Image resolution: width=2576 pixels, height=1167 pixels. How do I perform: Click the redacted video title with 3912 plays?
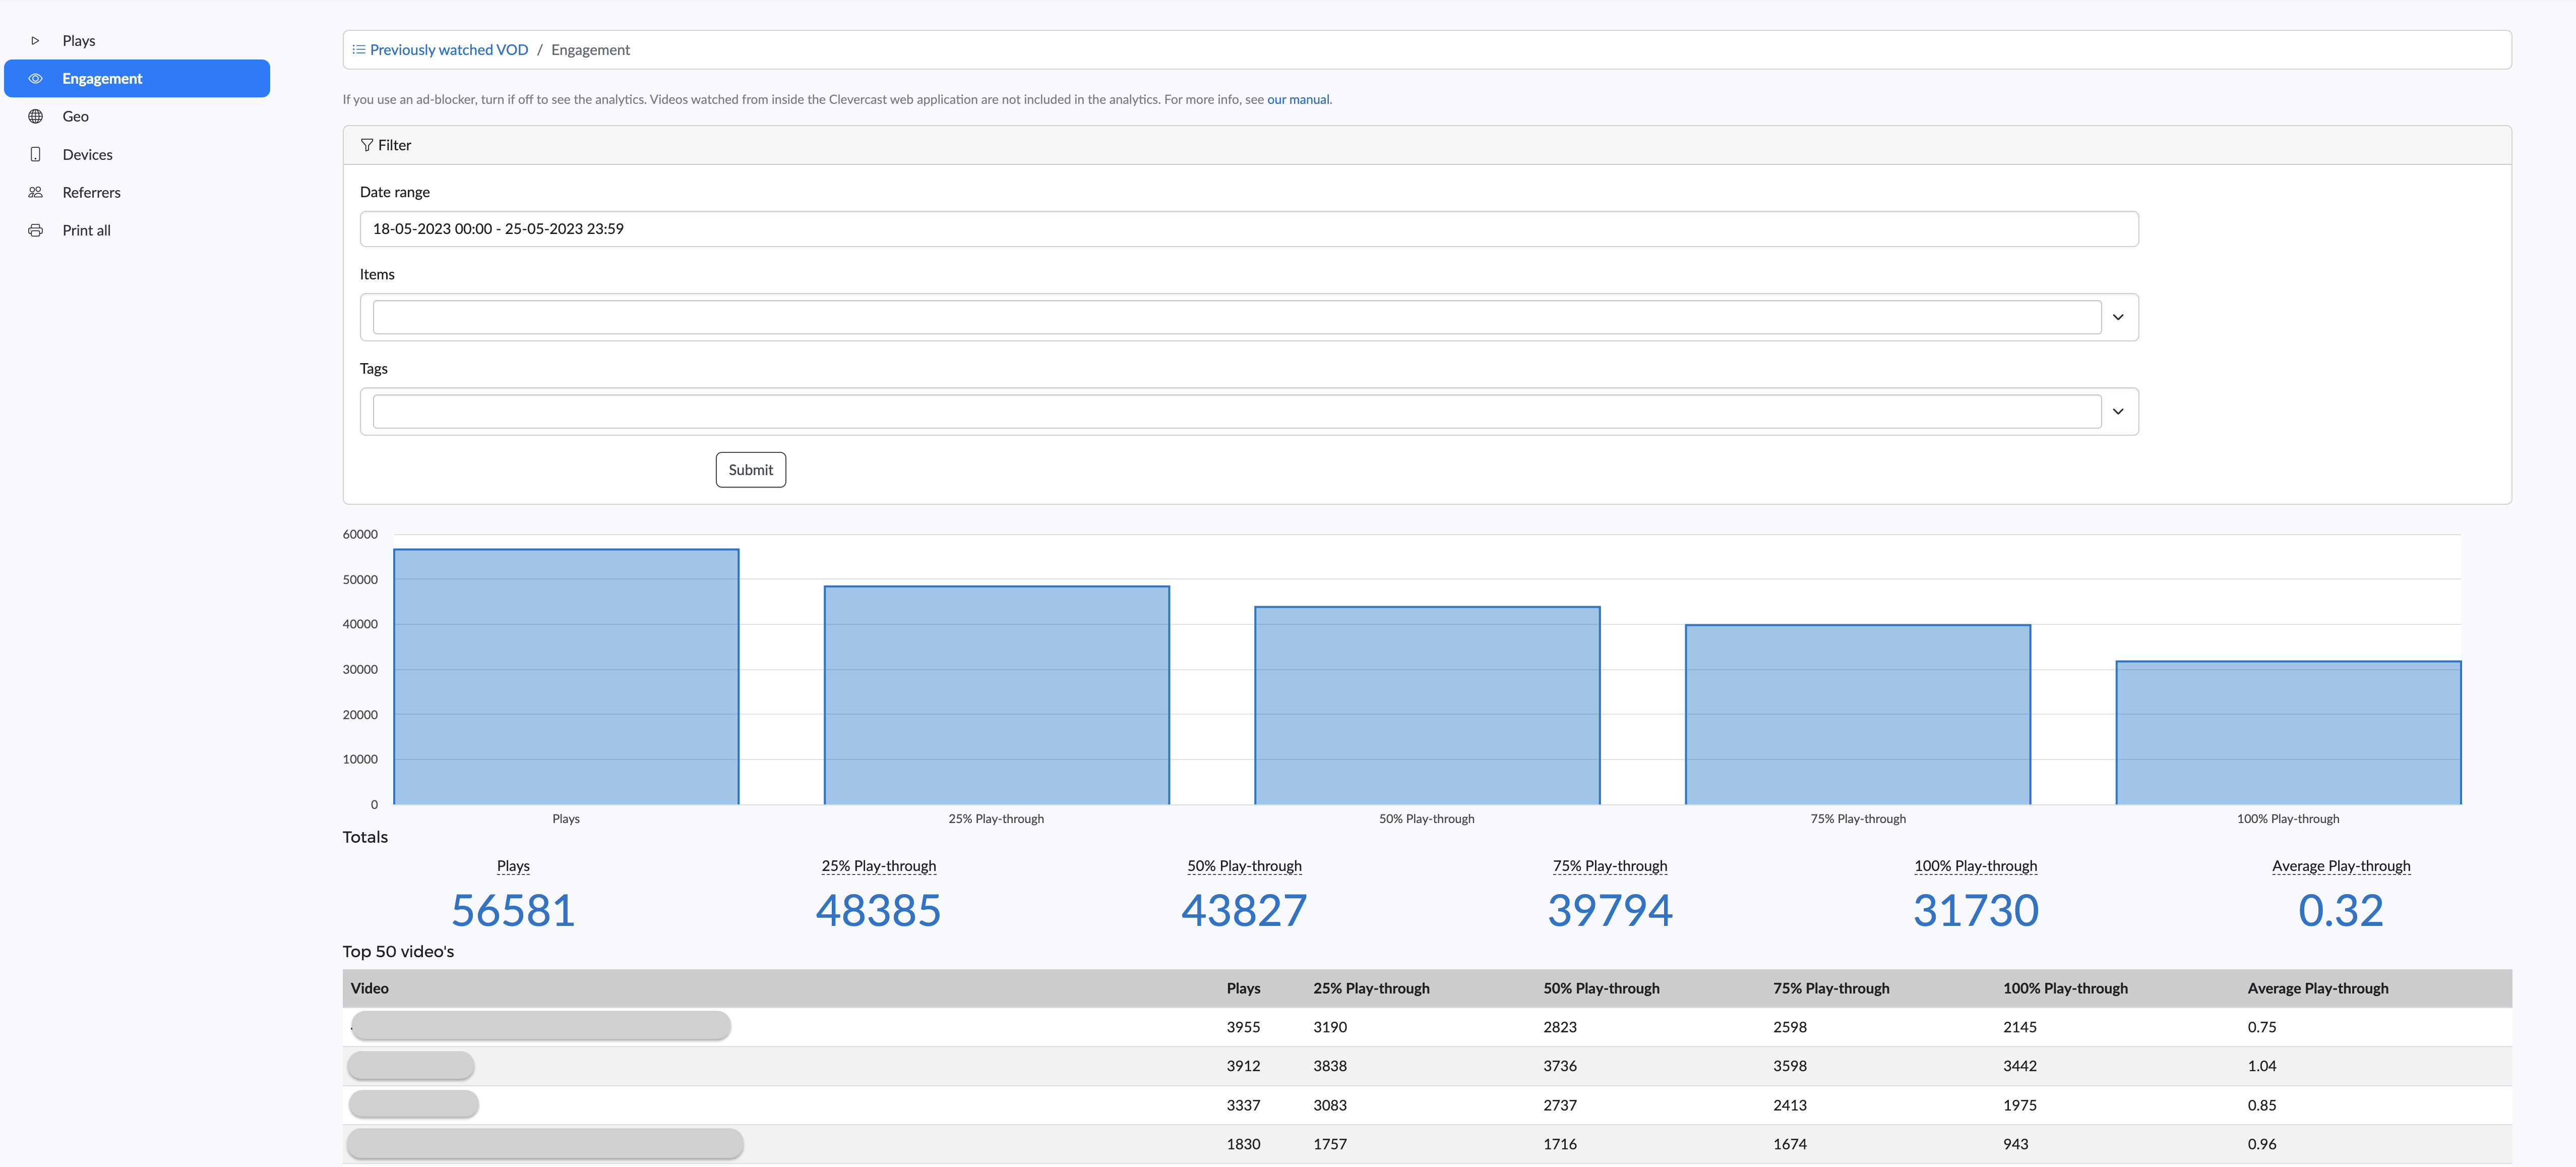(411, 1066)
